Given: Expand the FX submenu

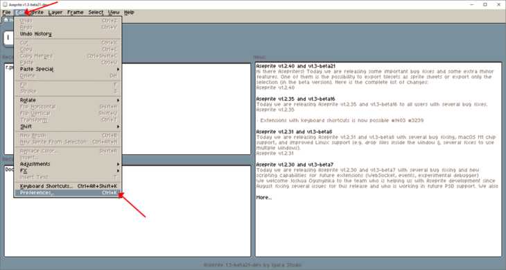Looking at the screenshot, I should pyautogui.click(x=68, y=171).
